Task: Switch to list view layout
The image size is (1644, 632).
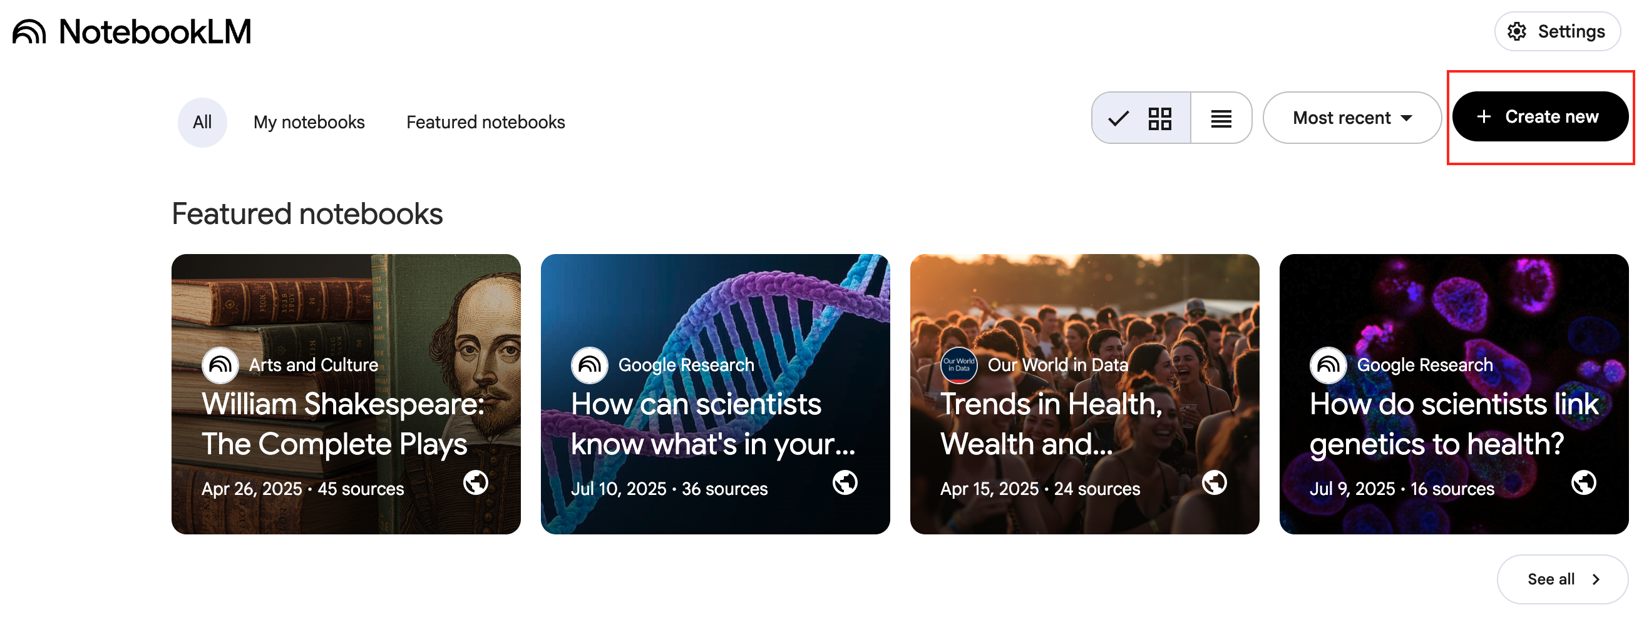Action: [x=1220, y=118]
